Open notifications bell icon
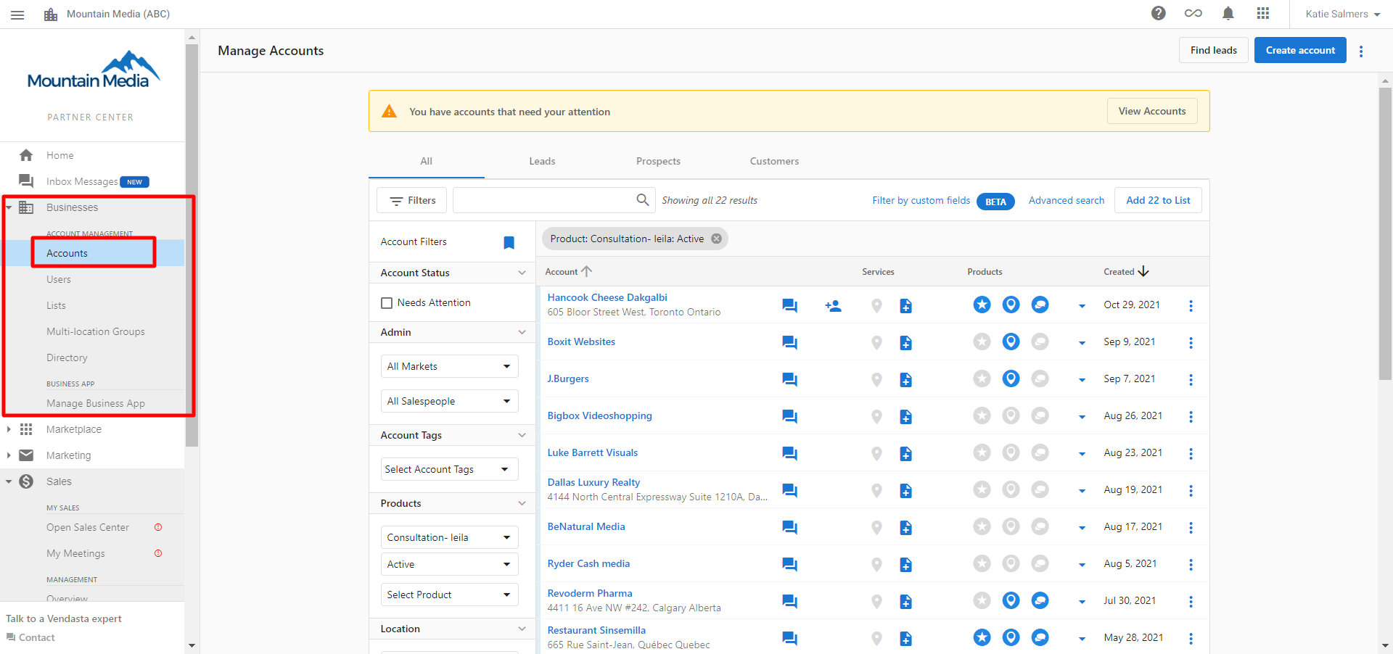Screen dimensions: 1393x654 pos(1228,13)
